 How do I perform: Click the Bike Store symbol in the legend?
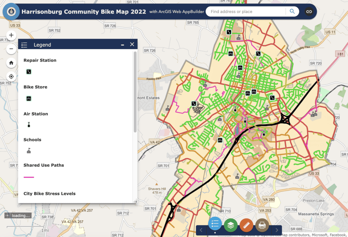(x=29, y=98)
